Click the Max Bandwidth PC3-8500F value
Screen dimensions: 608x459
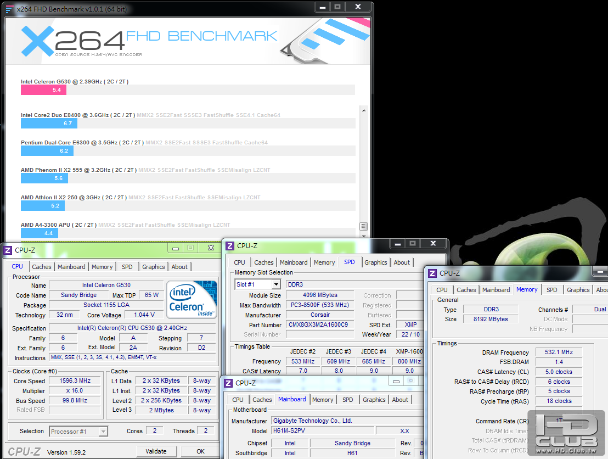point(320,305)
